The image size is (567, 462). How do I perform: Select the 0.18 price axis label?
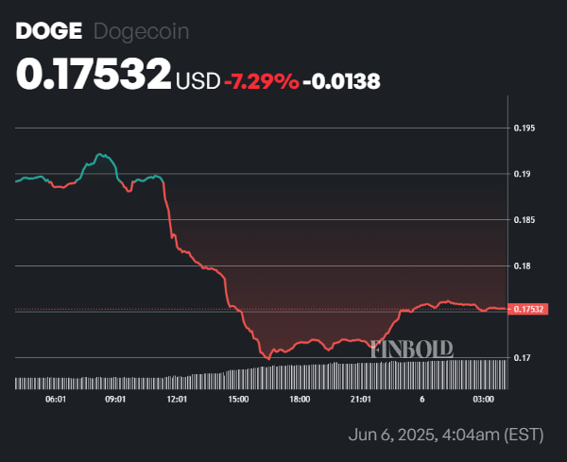point(523,266)
